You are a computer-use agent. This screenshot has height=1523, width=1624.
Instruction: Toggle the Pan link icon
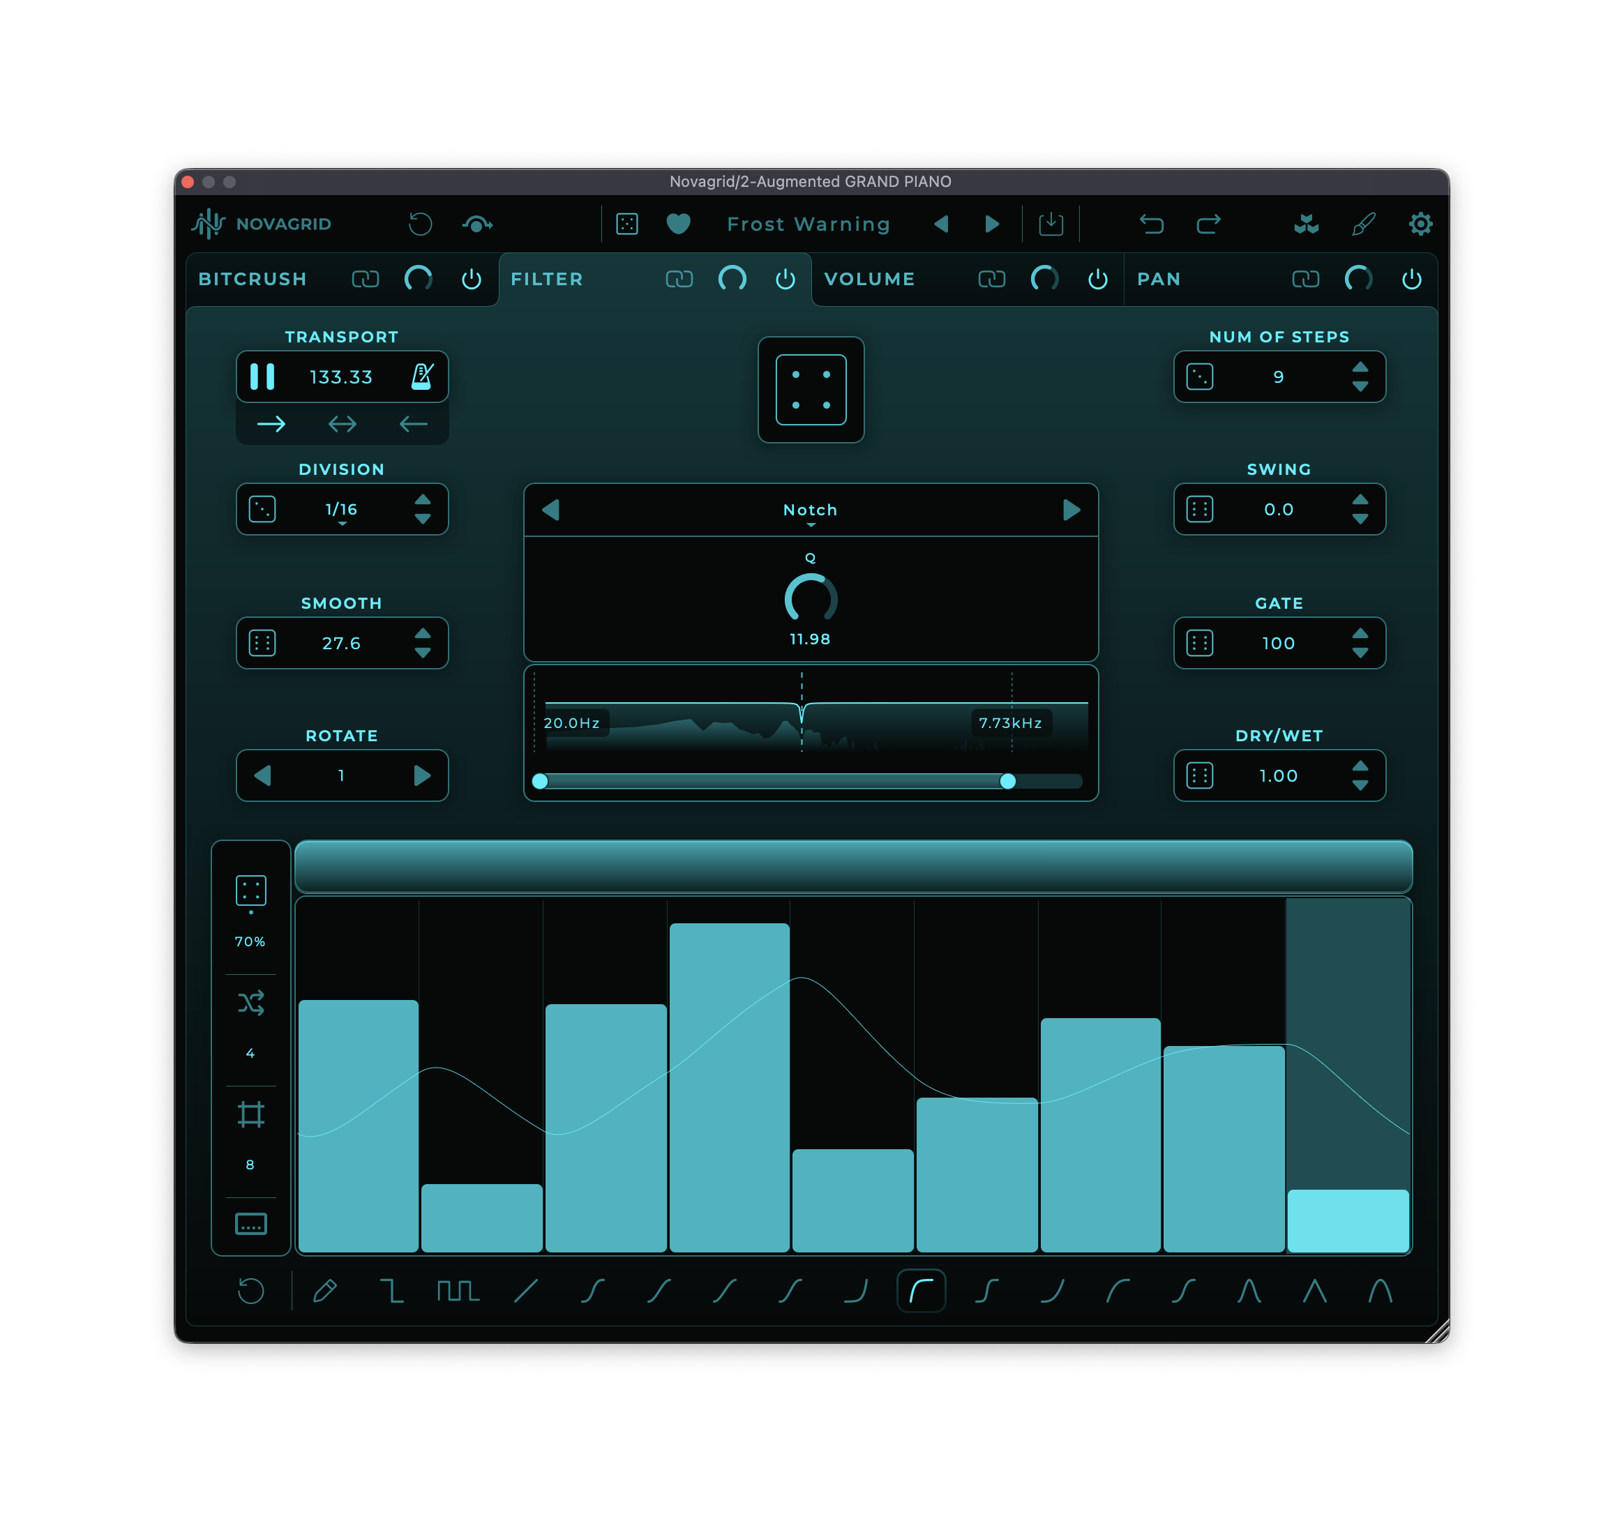[1305, 279]
